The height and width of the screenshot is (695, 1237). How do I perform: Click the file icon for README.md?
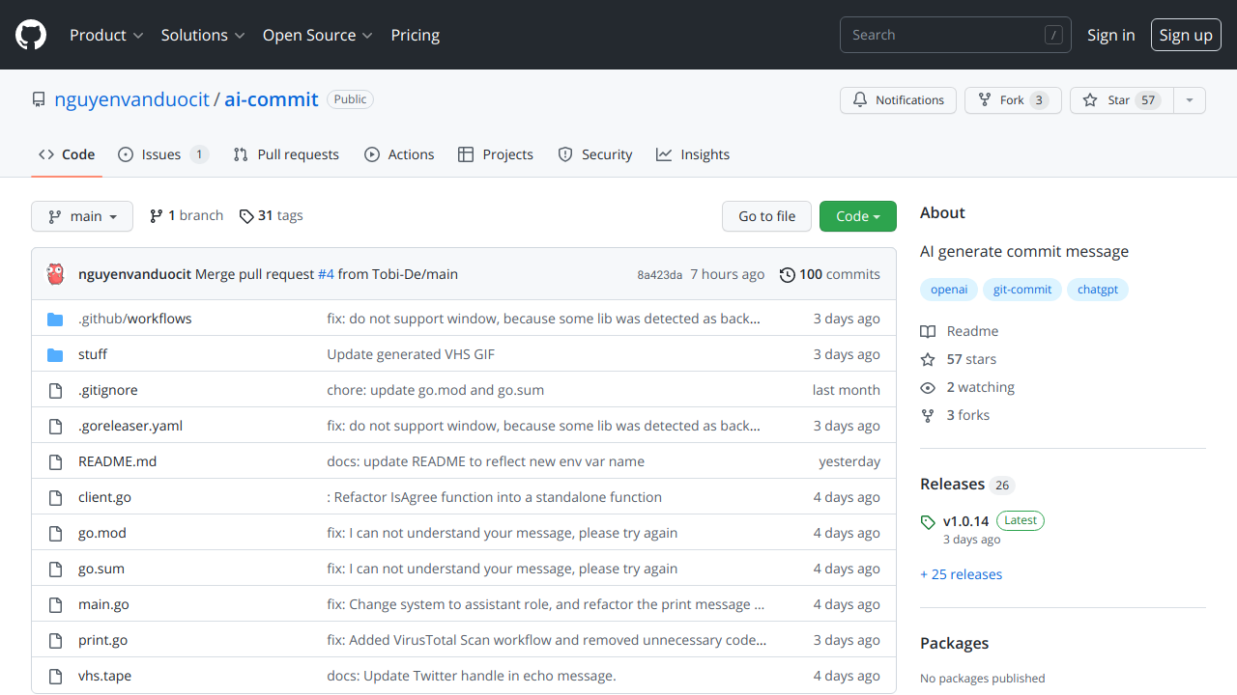(x=55, y=461)
